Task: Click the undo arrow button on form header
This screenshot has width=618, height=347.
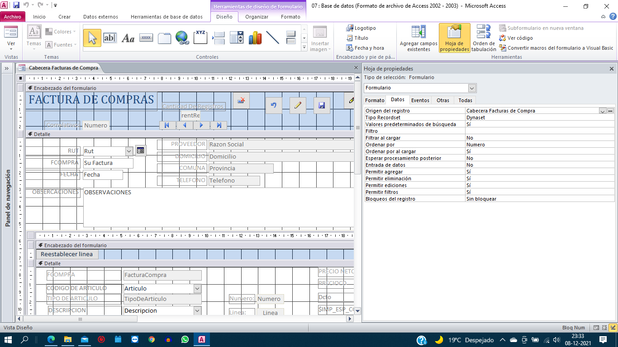Action: click(x=274, y=105)
